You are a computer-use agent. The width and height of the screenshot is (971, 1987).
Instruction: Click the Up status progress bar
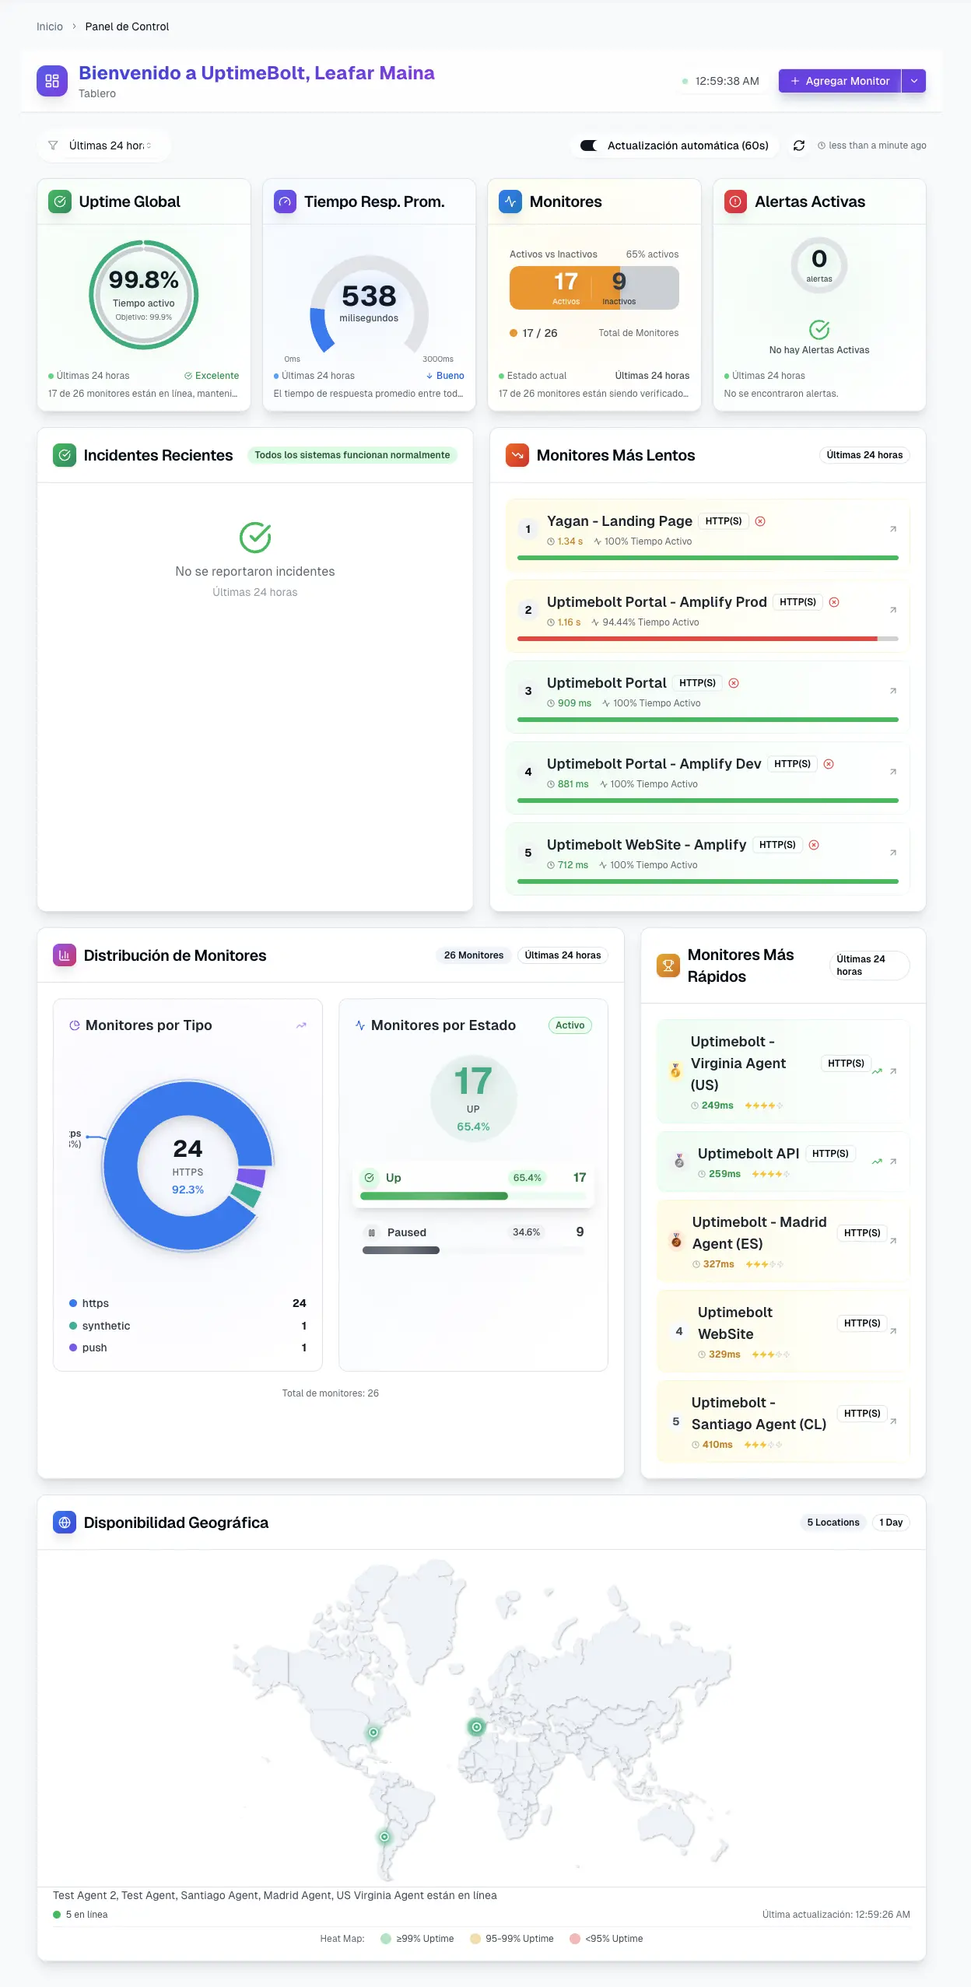(434, 1196)
